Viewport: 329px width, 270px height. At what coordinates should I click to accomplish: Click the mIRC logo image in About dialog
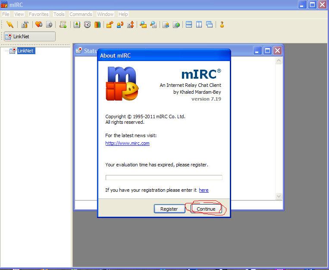(x=122, y=84)
